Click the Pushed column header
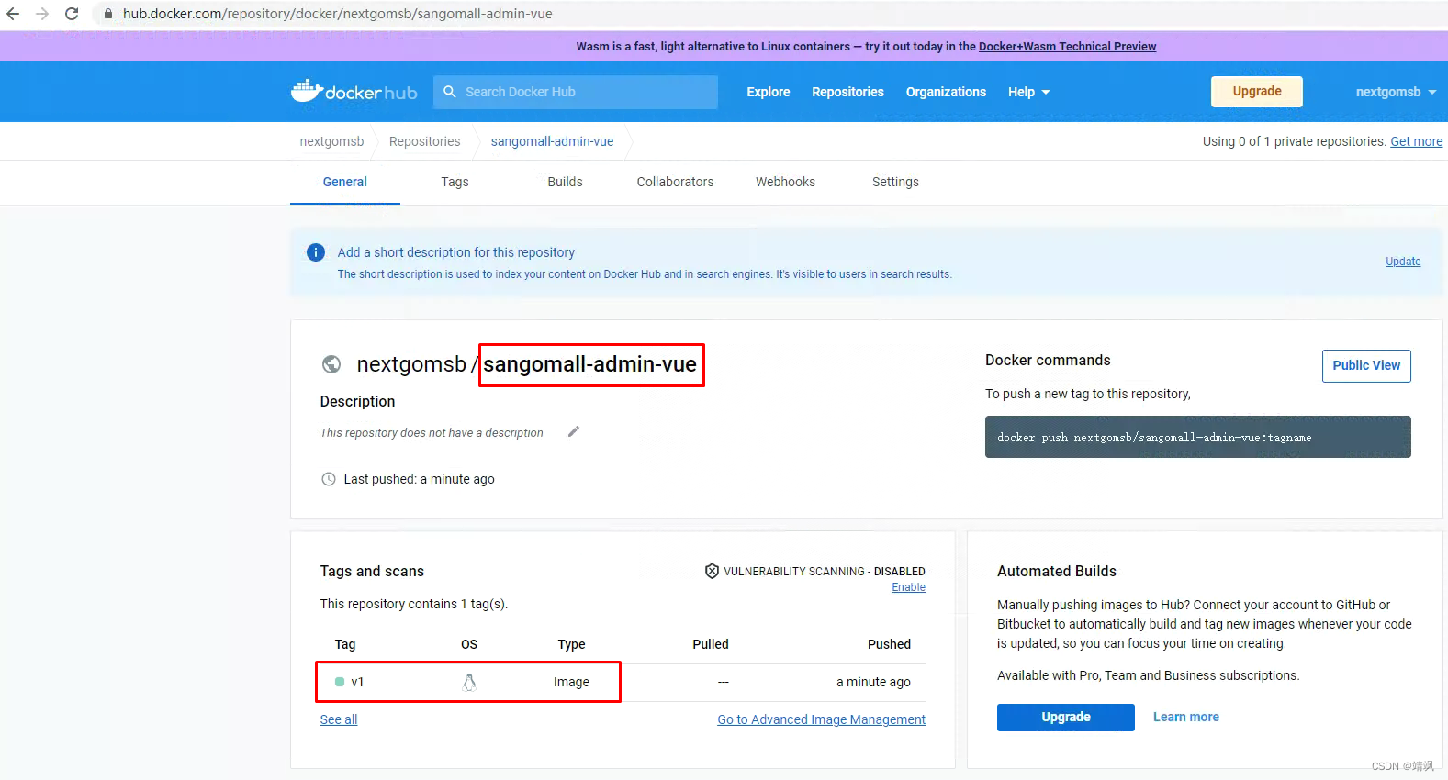Image resolution: width=1448 pixels, height=780 pixels. [x=889, y=644]
